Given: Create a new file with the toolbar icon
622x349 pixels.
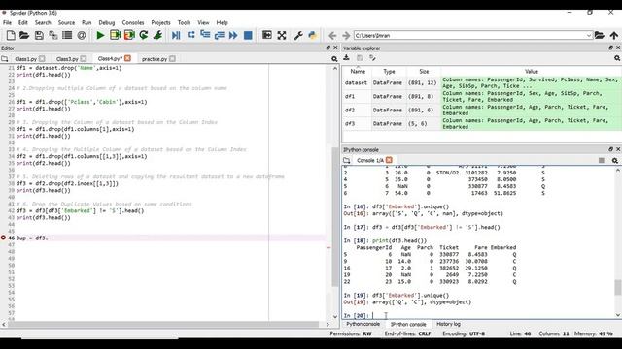Looking at the screenshot, I should pyautogui.click(x=11, y=35).
